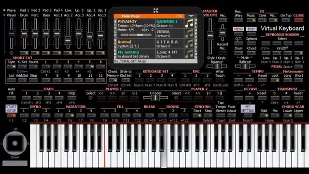Toggle the Tempo Lock button
This screenshot has height=174, width=309.
pos(275,80)
